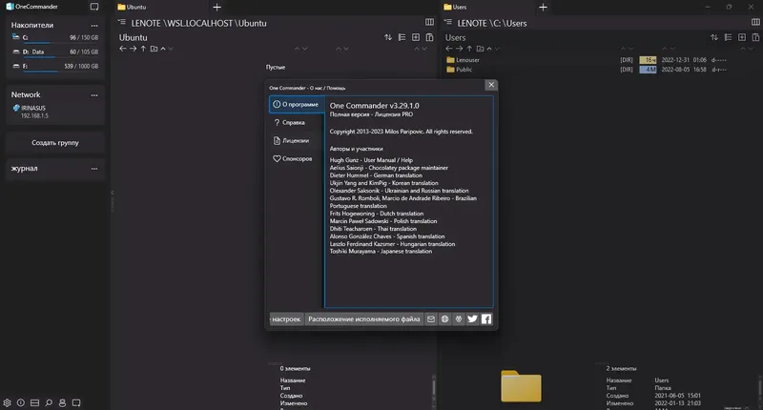Expand up chevron beside Users pane navigation
763x410 pixels.
click(x=489, y=49)
